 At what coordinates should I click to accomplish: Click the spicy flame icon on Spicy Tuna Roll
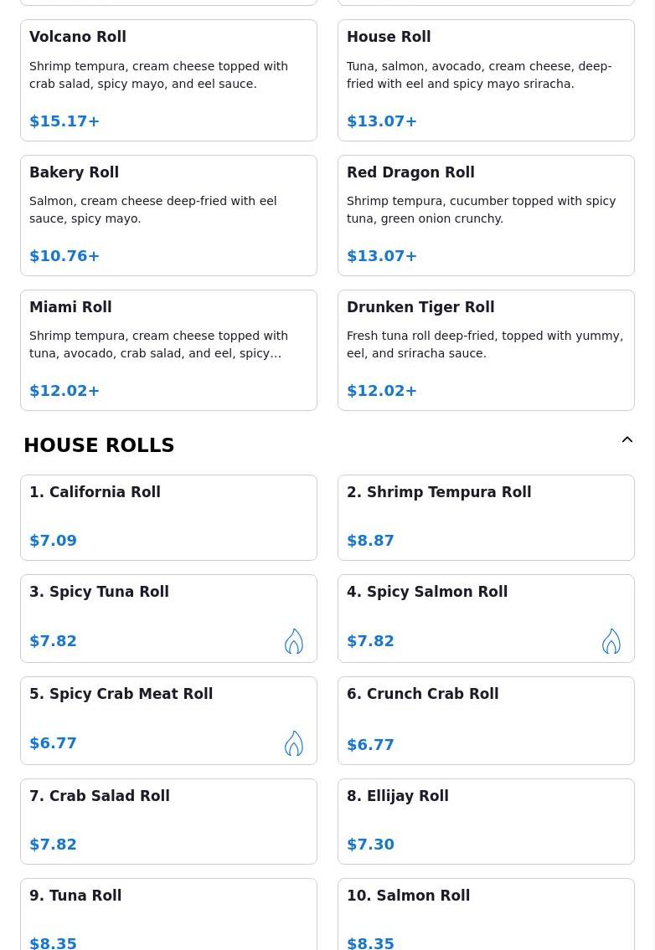click(x=294, y=641)
